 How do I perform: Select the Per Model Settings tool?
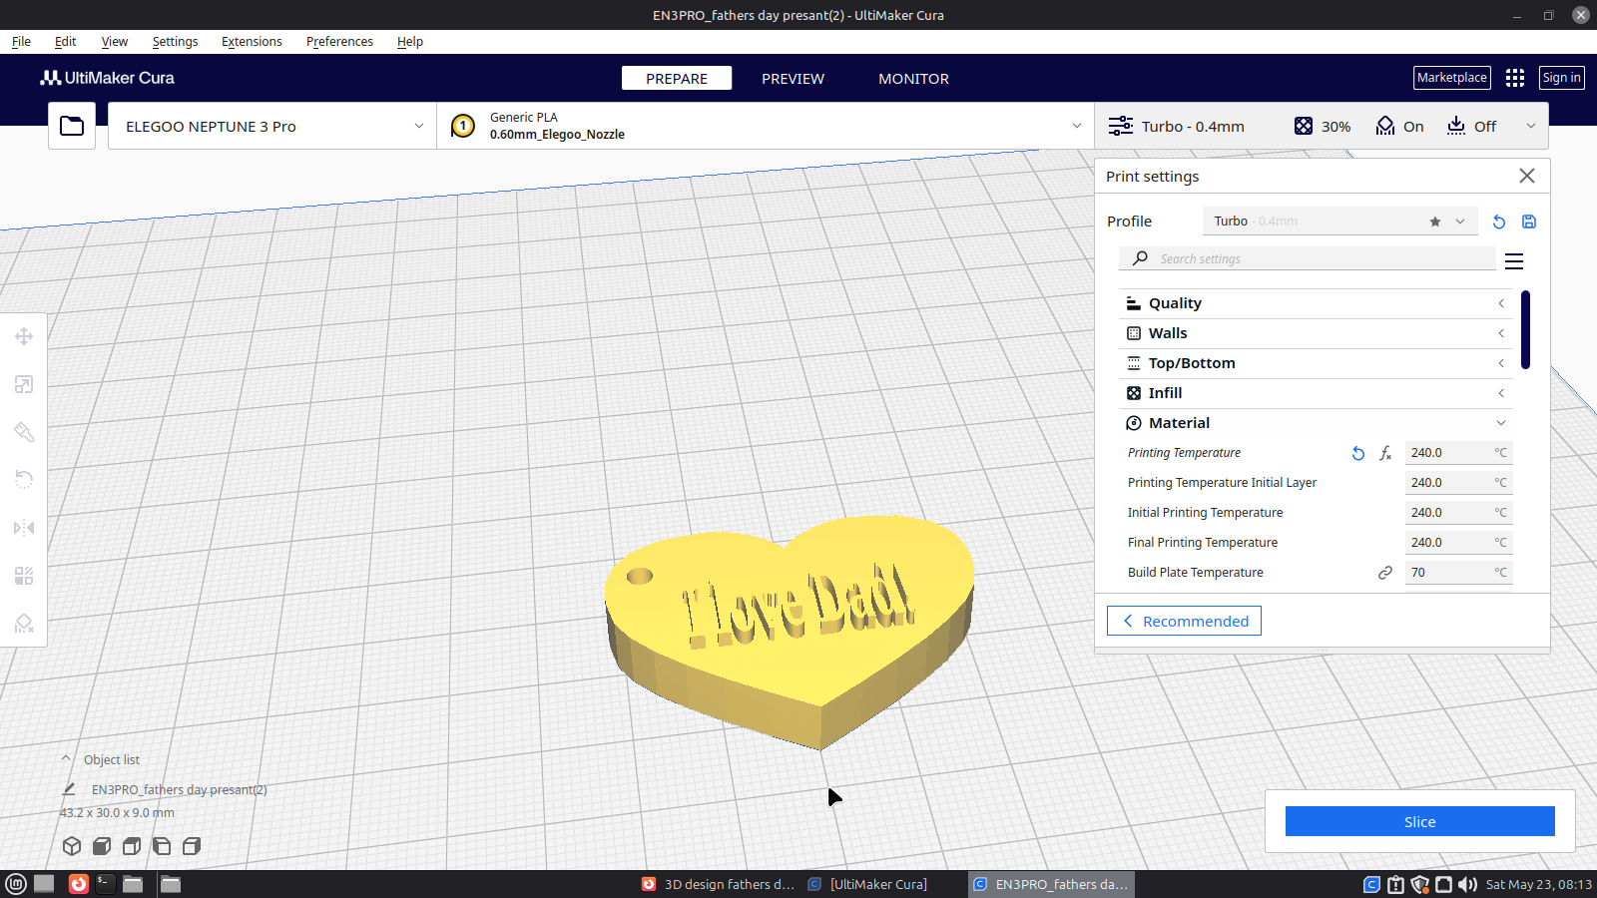pos(24,576)
